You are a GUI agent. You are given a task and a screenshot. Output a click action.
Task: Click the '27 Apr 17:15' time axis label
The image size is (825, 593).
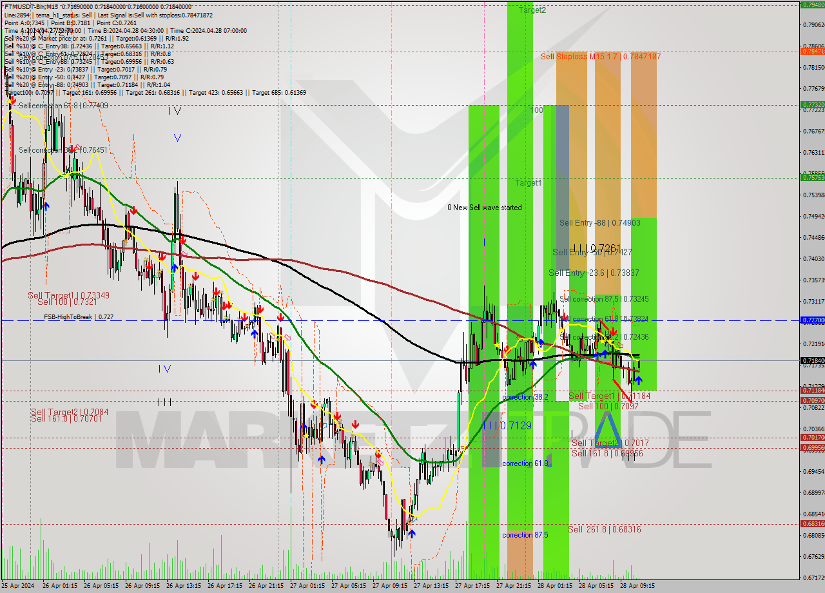click(472, 586)
